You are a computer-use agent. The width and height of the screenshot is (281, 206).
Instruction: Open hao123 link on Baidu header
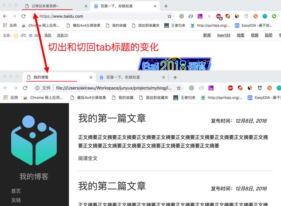(224, 35)
